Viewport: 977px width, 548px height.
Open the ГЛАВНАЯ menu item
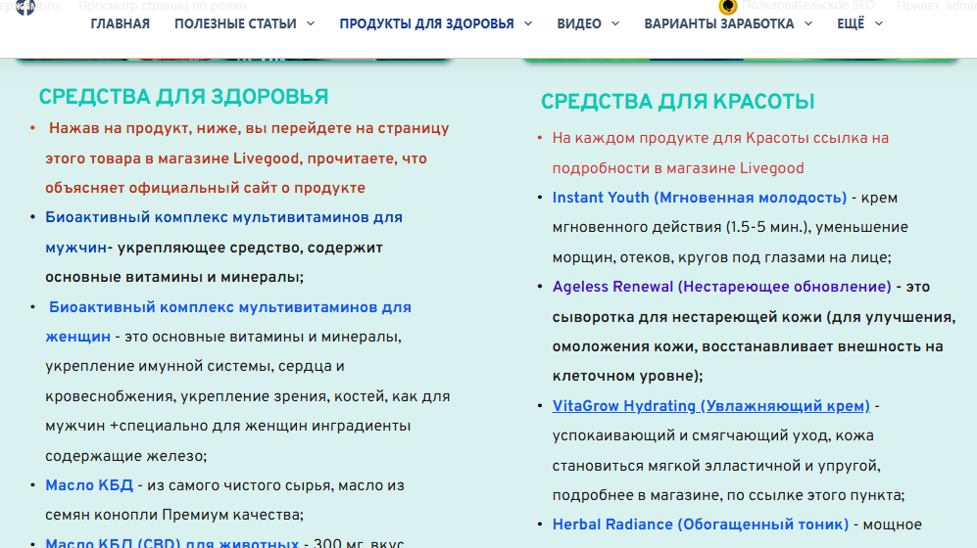tap(120, 23)
